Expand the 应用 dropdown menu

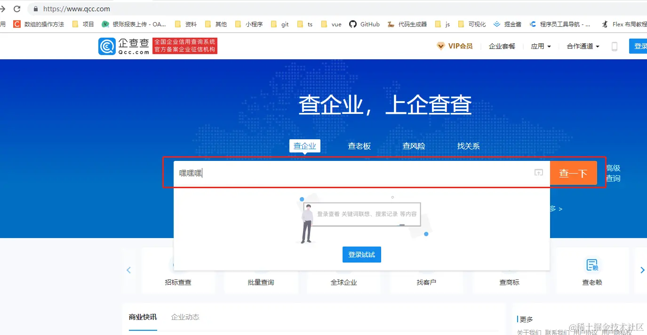pyautogui.click(x=541, y=46)
